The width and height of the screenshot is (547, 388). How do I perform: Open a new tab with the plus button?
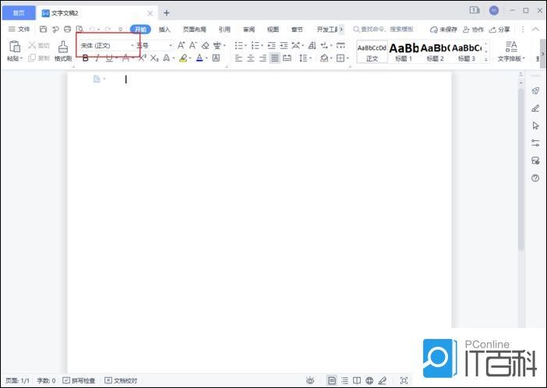(x=167, y=13)
